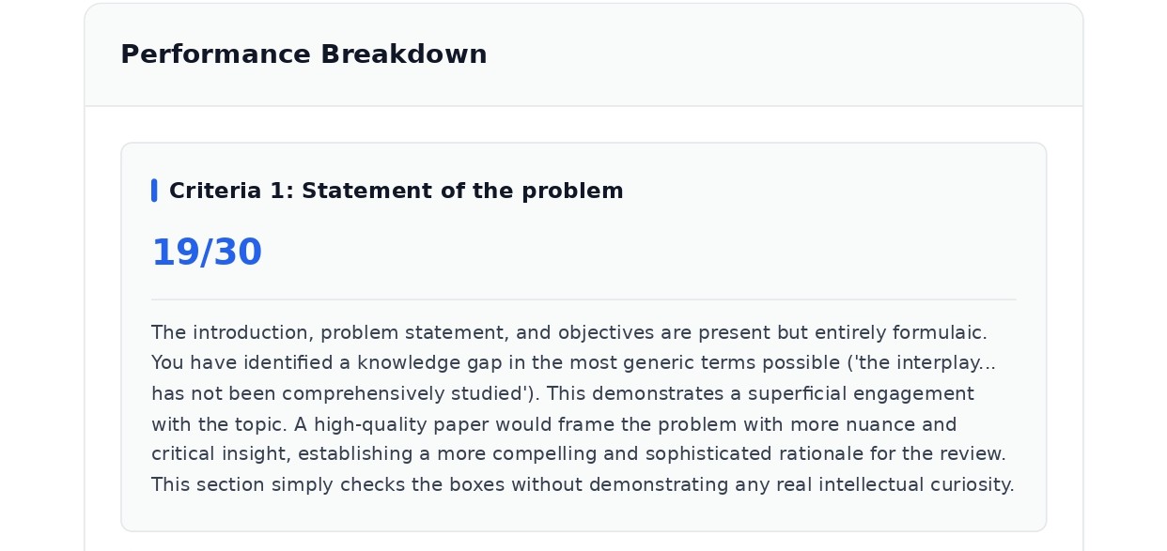The width and height of the screenshot is (1167, 551).
Task: Select the Criteria 1: Statement of the problem title
Action: click(396, 191)
